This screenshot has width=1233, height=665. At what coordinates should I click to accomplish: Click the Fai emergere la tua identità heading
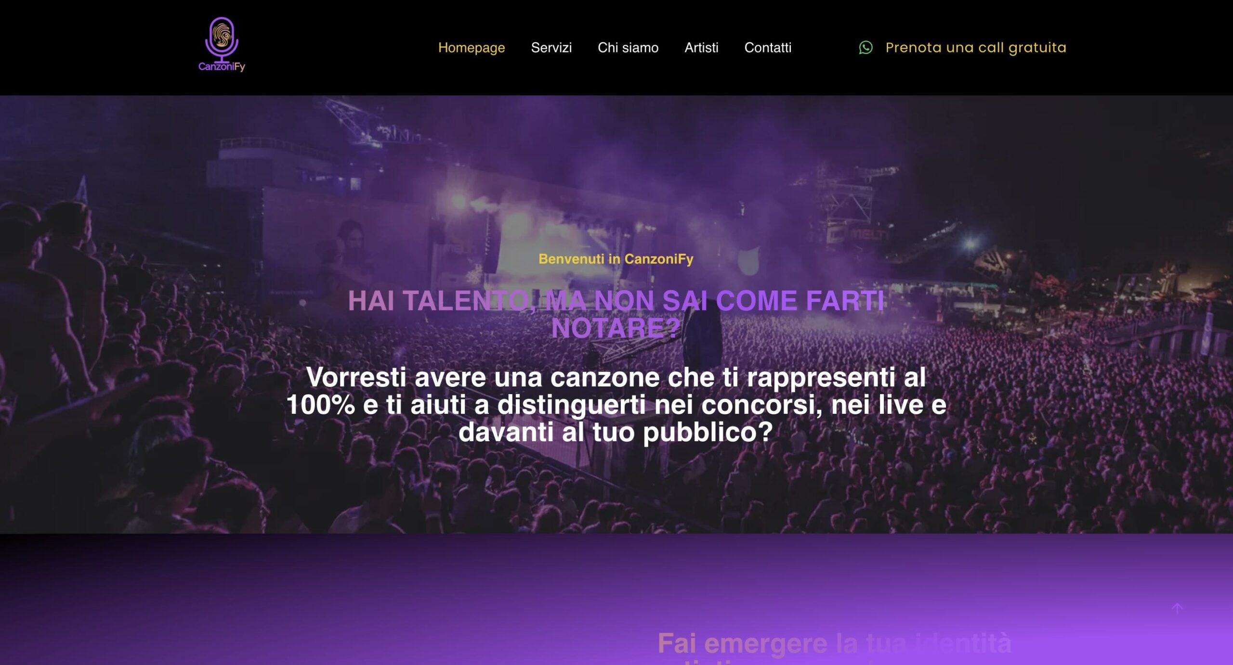pyautogui.click(x=834, y=643)
